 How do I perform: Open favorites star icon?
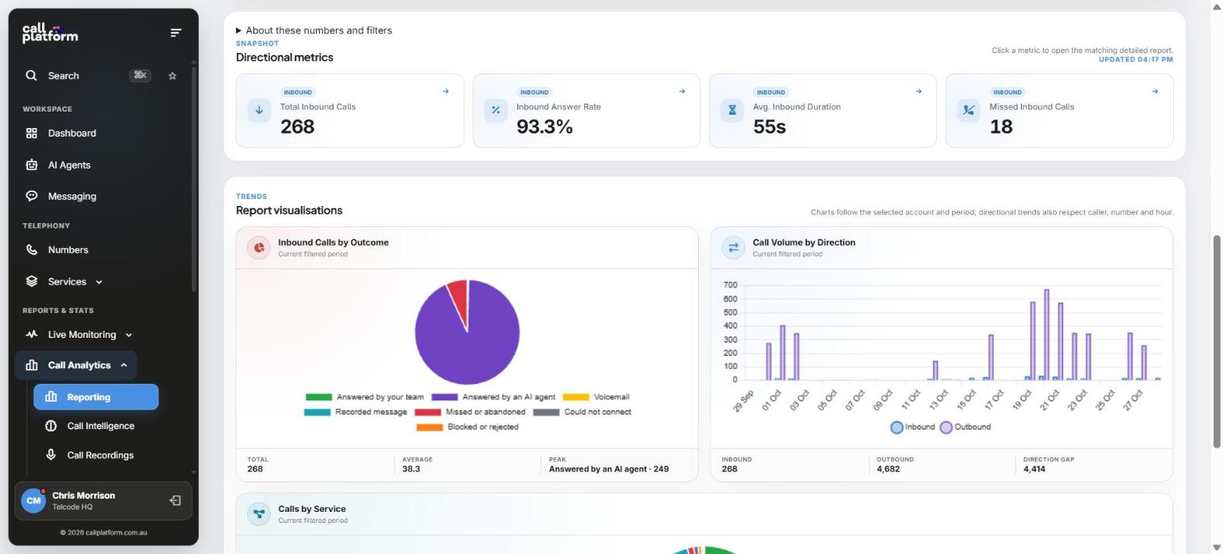pyautogui.click(x=172, y=76)
